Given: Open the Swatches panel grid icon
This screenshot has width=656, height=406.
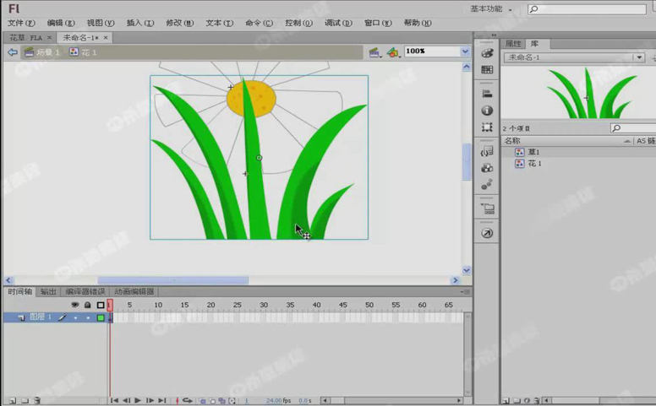Looking at the screenshot, I should [487, 70].
